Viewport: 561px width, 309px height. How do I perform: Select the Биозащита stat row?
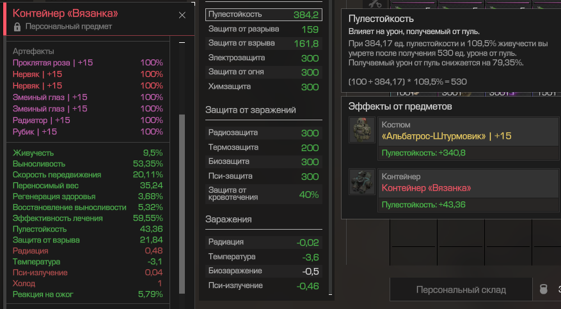click(264, 162)
